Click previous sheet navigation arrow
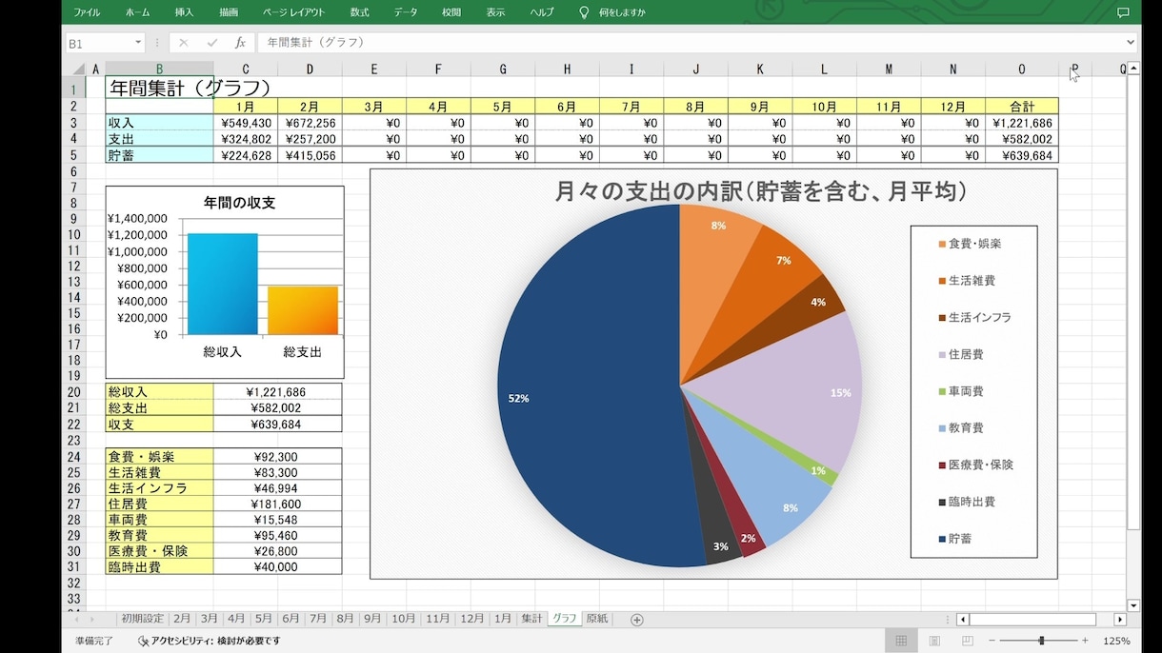The height and width of the screenshot is (653, 1162). [78, 620]
